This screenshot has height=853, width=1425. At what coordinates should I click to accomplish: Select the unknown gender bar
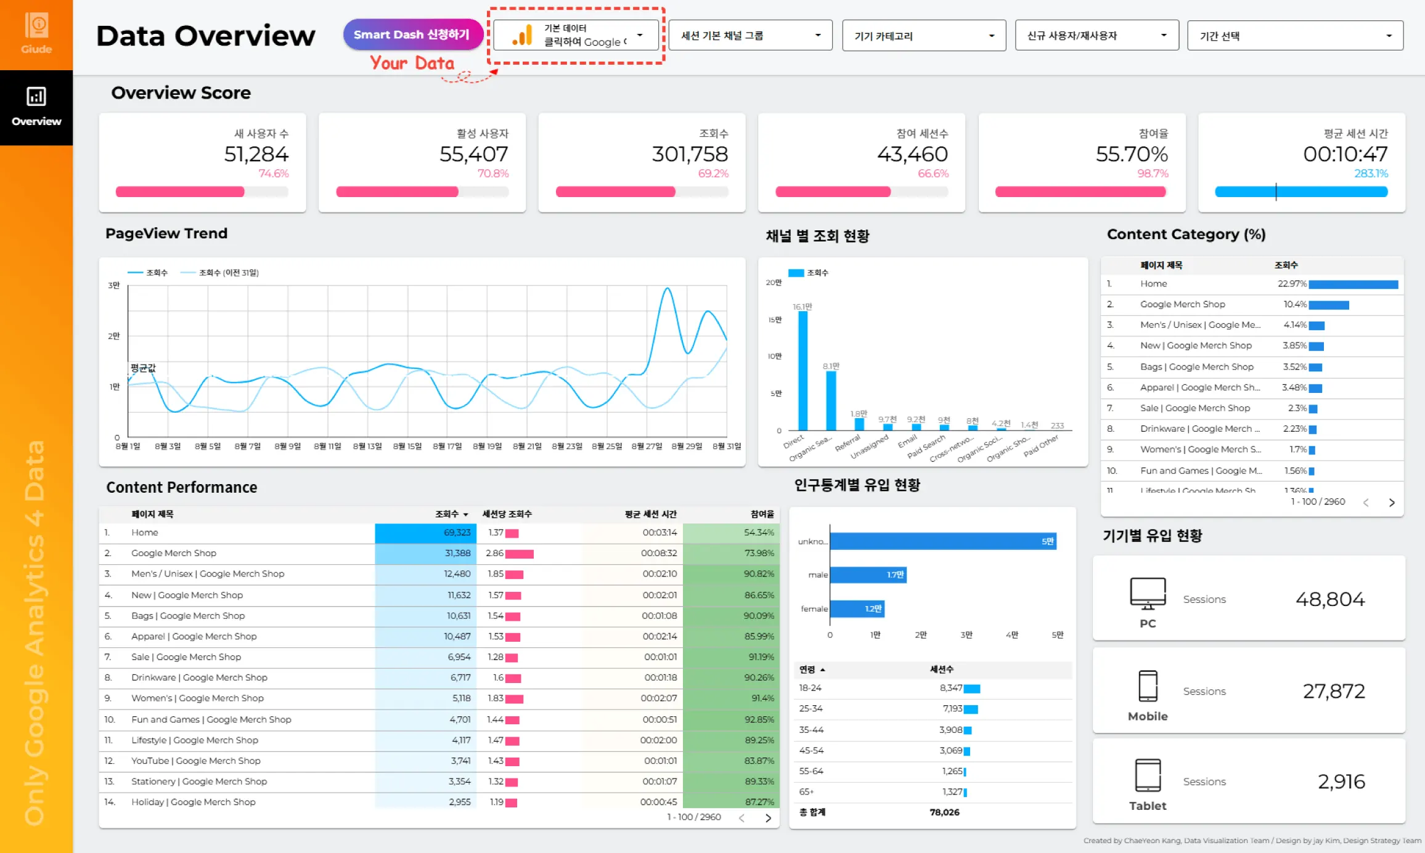tap(943, 541)
